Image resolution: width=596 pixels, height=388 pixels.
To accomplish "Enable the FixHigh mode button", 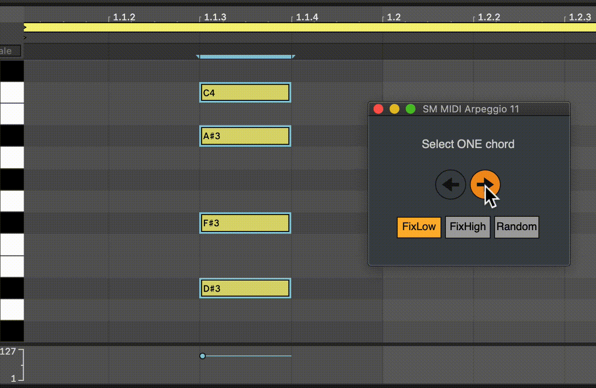I will pyautogui.click(x=467, y=227).
